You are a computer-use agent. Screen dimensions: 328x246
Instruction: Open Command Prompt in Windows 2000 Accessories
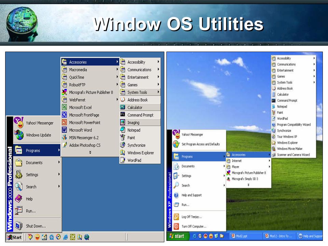pyautogui.click(x=140, y=115)
